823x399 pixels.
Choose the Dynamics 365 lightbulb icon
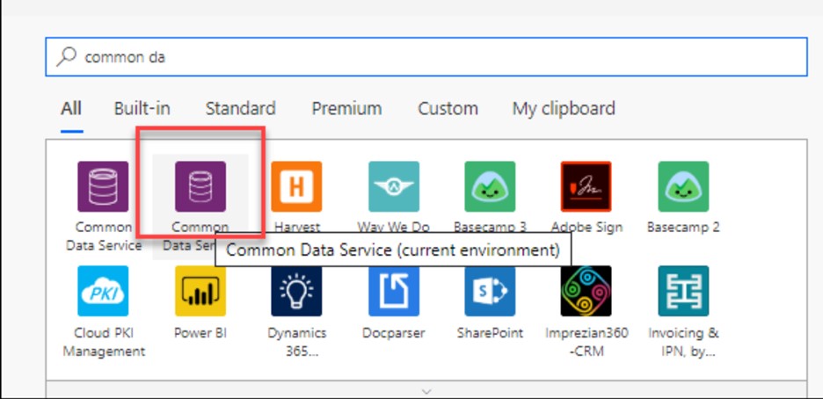click(296, 291)
